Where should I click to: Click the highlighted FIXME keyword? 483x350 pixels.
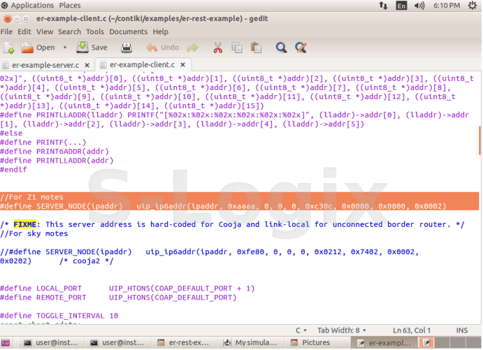click(x=24, y=224)
